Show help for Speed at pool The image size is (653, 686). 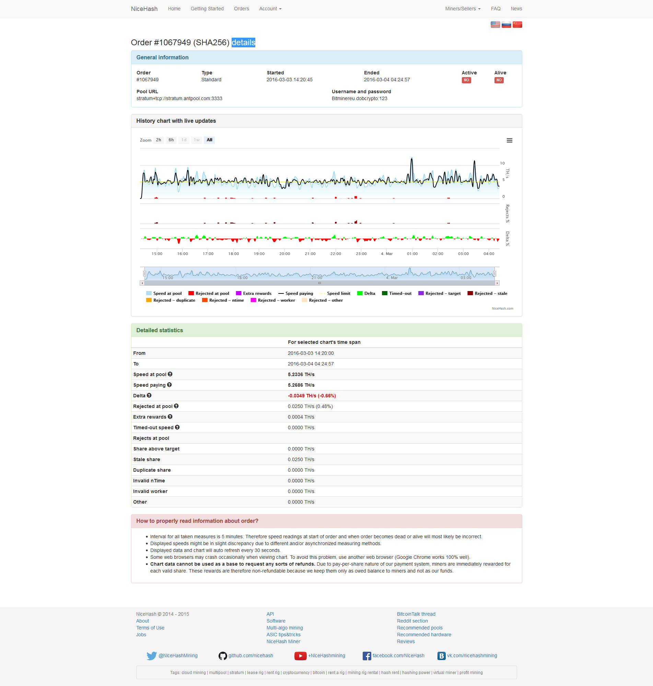[x=170, y=374]
